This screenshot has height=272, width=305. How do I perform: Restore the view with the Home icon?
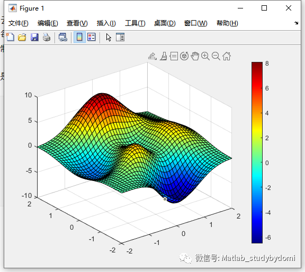(227, 56)
